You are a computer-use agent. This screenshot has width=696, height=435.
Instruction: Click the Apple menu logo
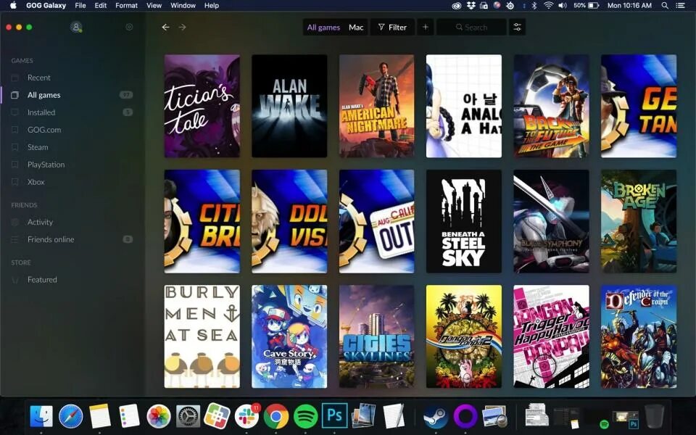(x=13, y=5)
